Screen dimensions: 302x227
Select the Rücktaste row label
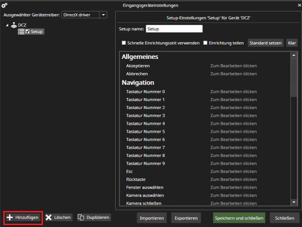point(136,179)
